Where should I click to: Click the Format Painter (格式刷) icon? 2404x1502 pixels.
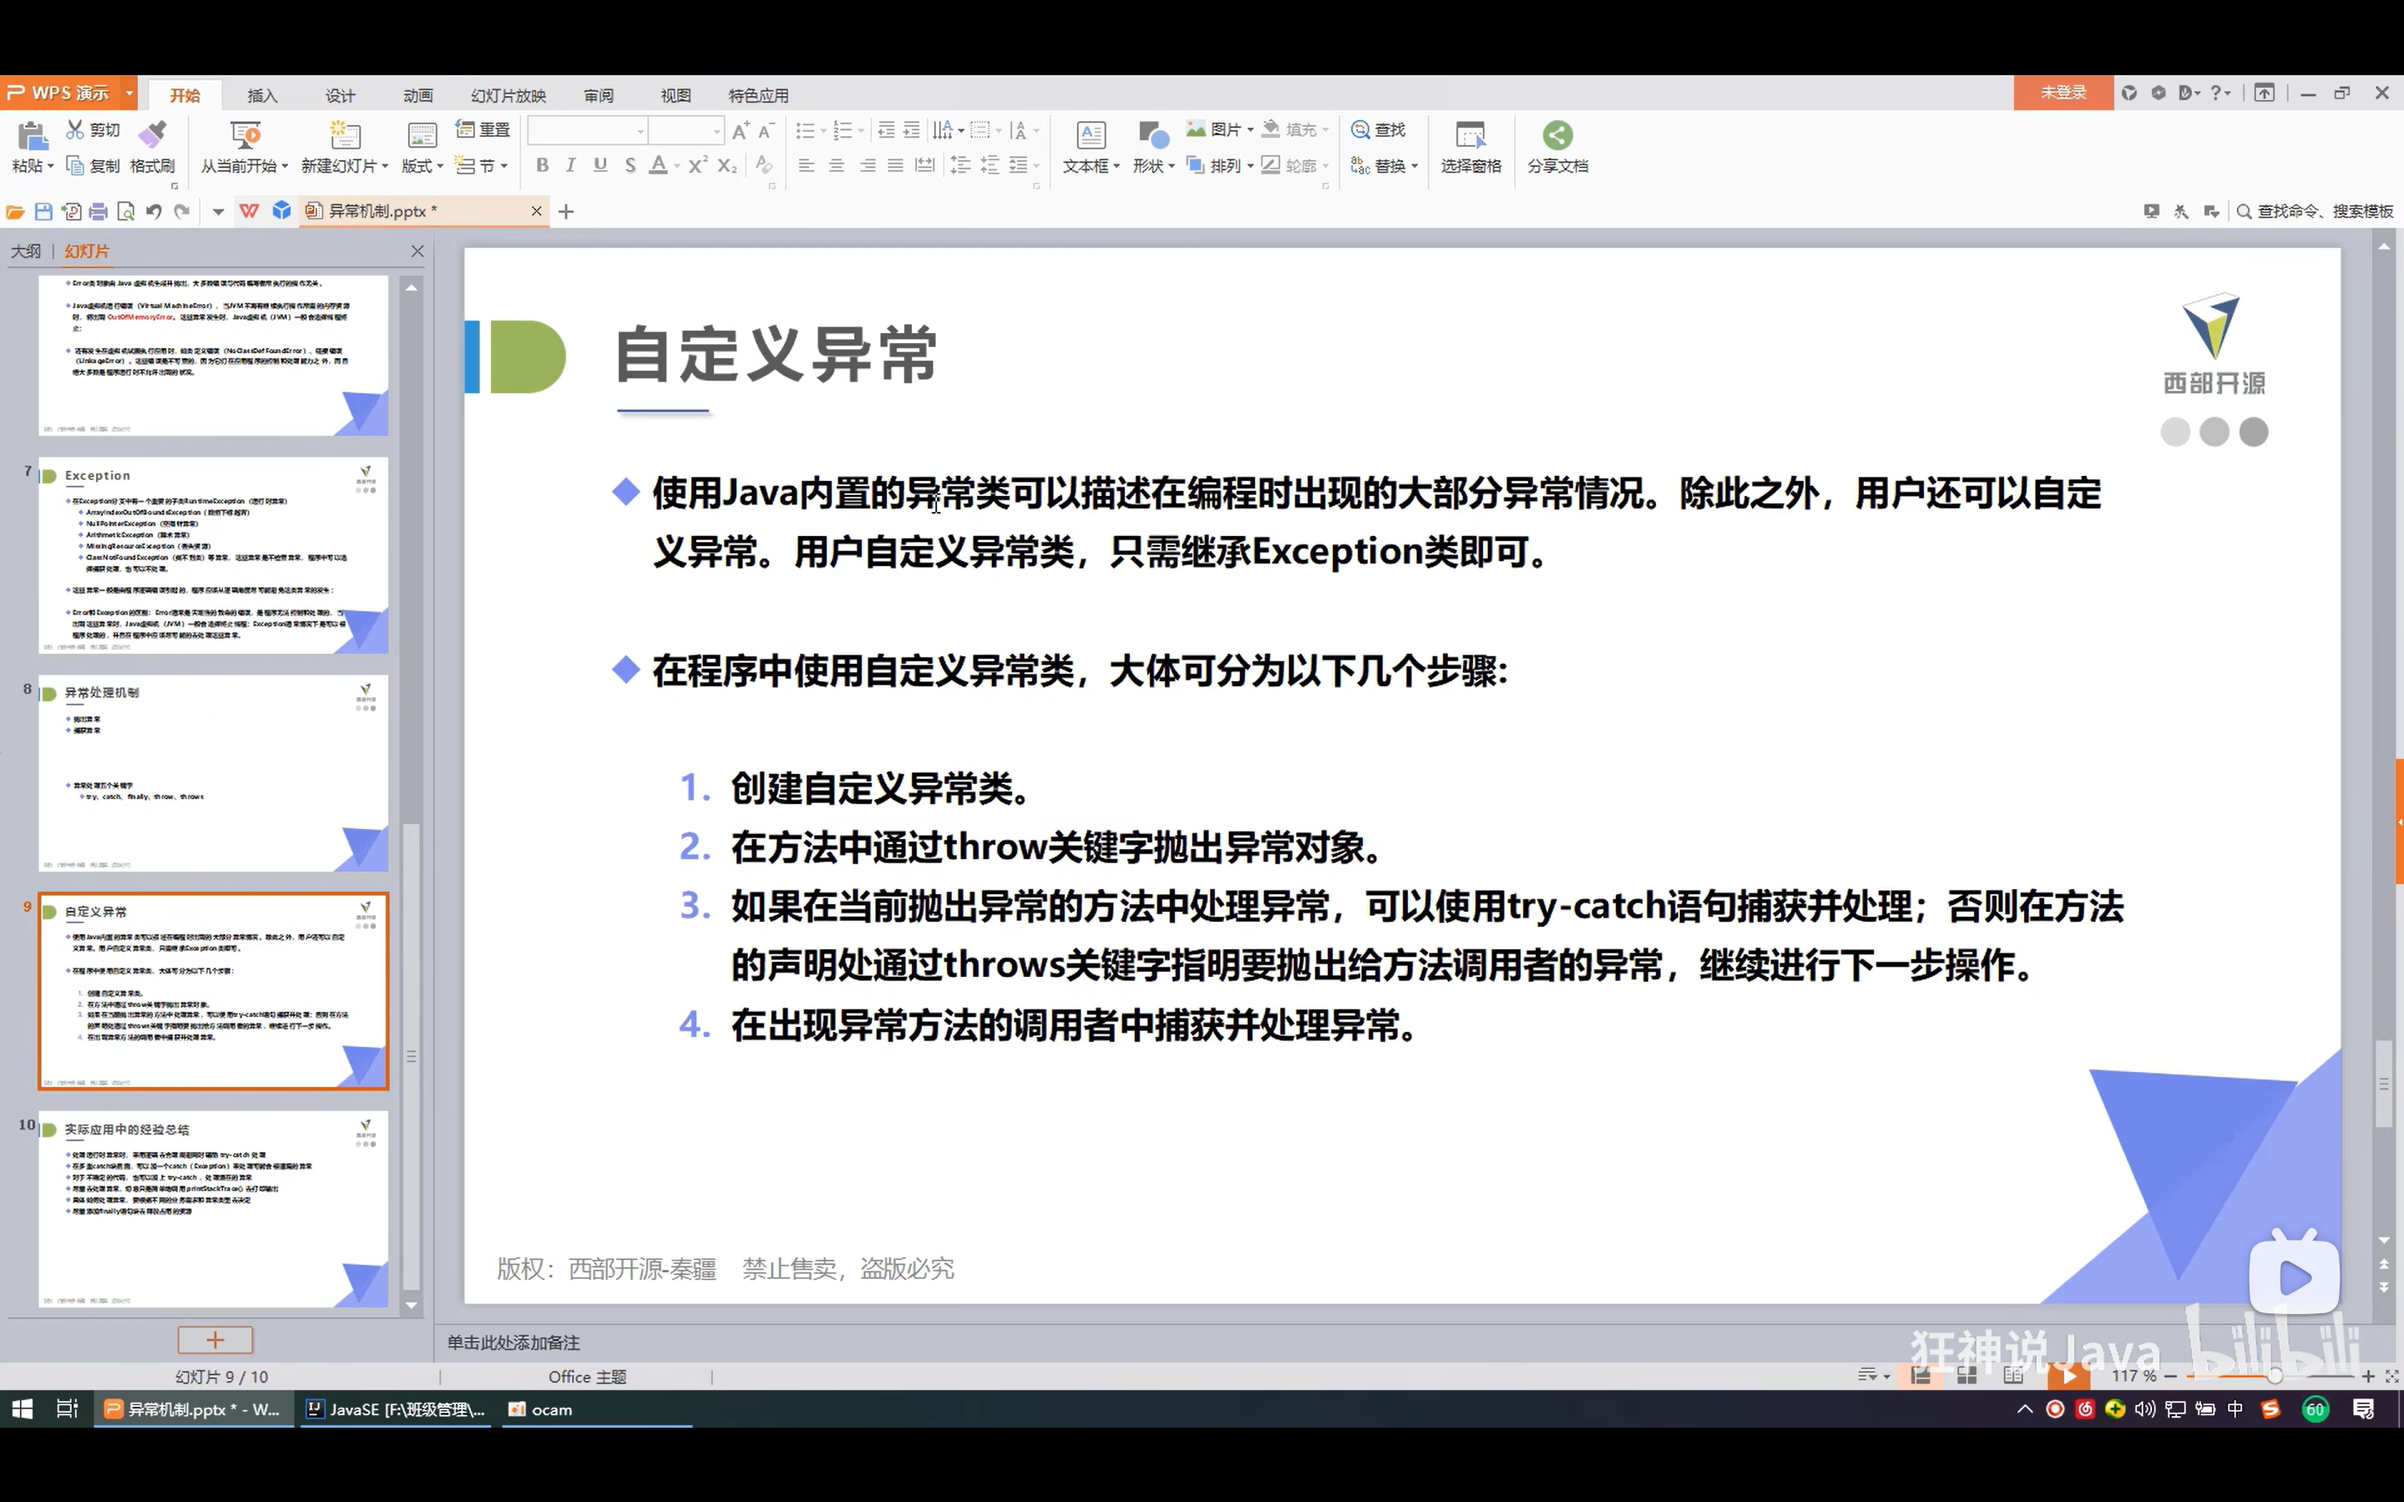(x=152, y=135)
